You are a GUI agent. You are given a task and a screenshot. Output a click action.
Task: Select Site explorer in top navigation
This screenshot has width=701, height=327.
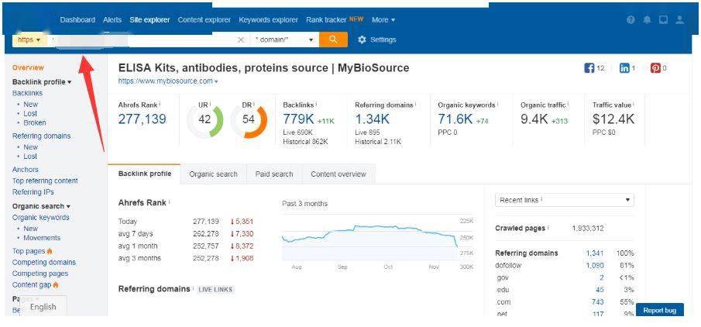click(x=149, y=19)
